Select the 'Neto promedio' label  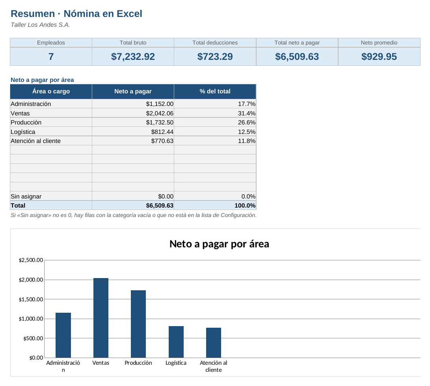379,43
